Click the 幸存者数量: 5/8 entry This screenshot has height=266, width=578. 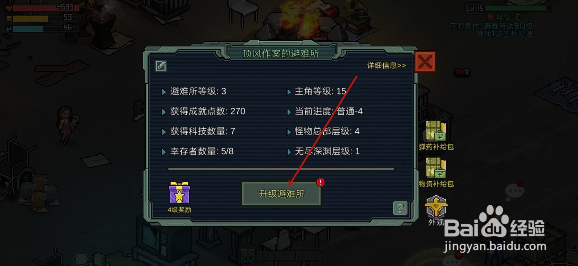[x=202, y=151]
